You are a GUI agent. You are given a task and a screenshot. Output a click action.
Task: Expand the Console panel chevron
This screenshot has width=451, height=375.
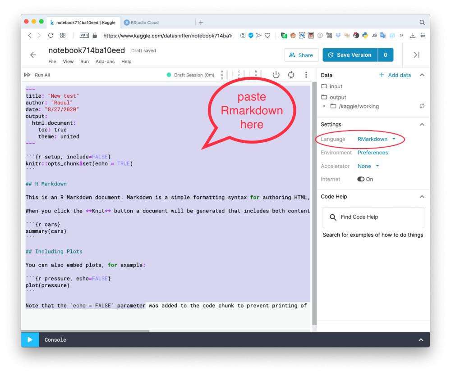click(x=420, y=340)
